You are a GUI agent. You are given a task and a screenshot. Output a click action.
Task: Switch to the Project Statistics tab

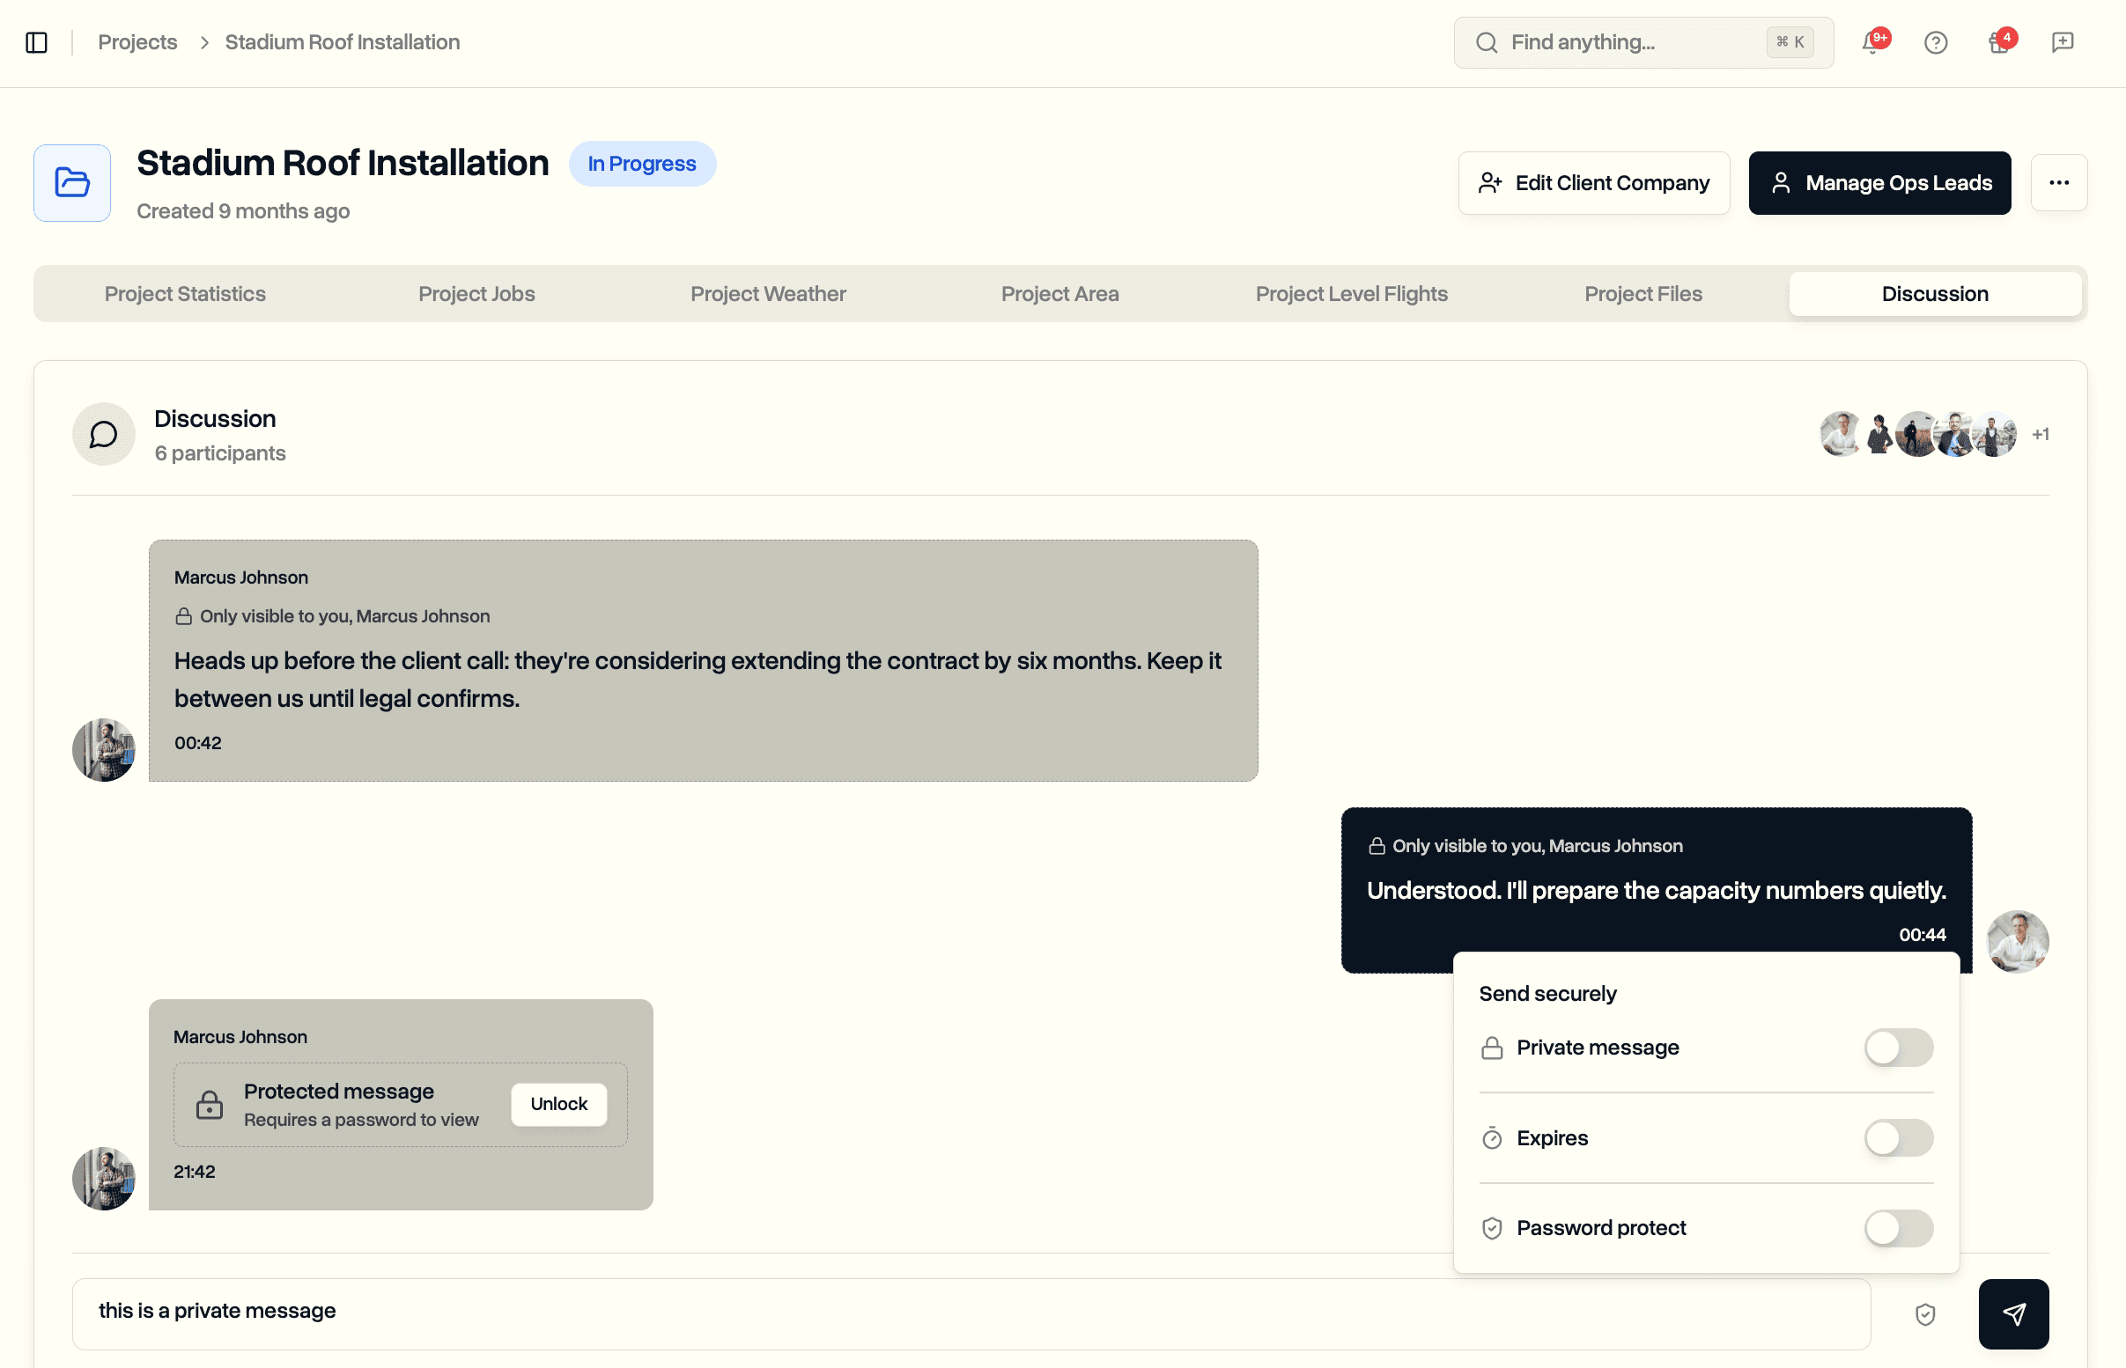pos(185,294)
